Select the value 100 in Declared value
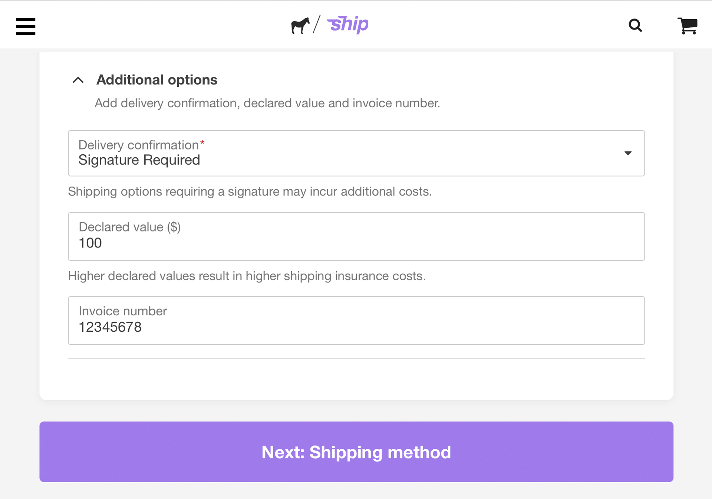The image size is (712, 499). [x=90, y=243]
